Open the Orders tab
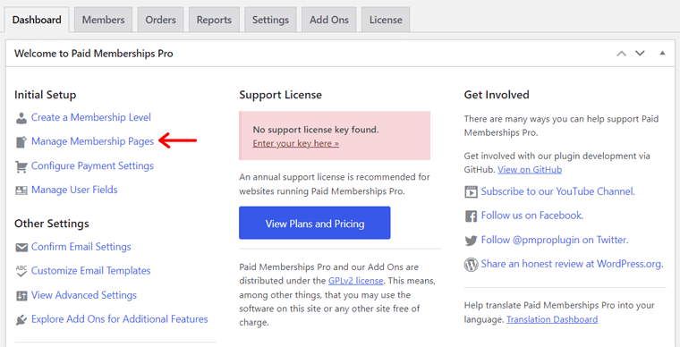 click(160, 20)
